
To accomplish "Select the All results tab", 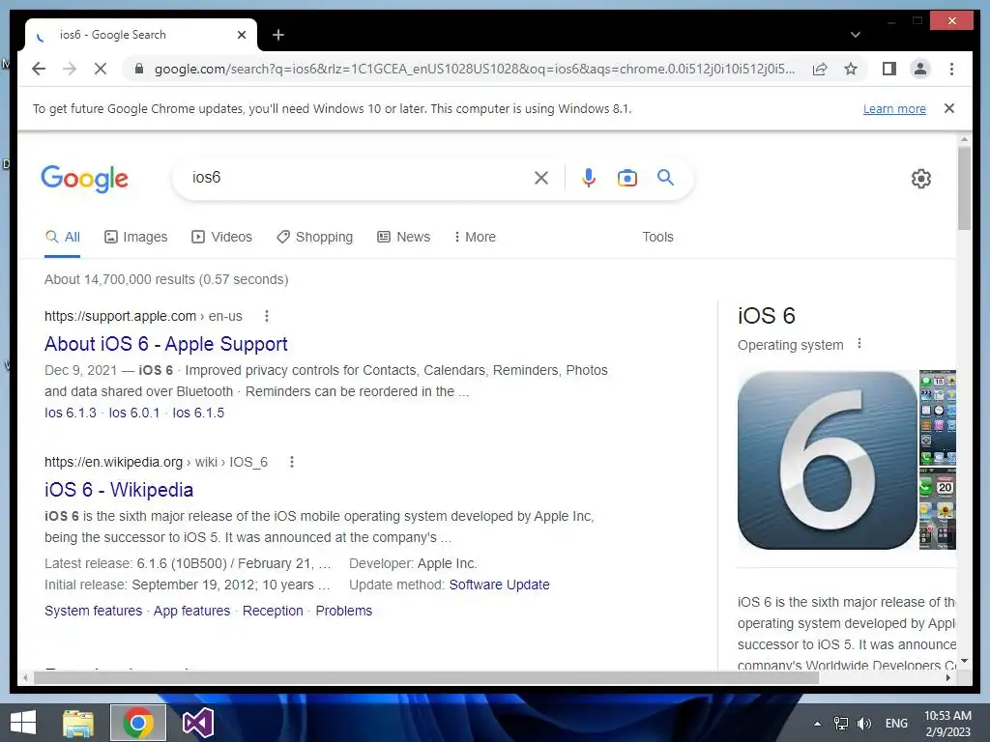I will pyautogui.click(x=63, y=238).
